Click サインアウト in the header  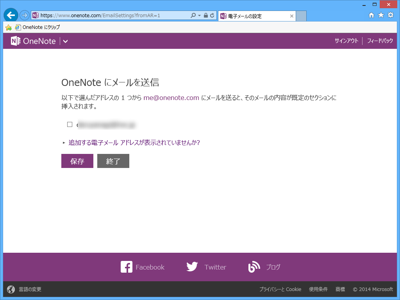pos(346,41)
